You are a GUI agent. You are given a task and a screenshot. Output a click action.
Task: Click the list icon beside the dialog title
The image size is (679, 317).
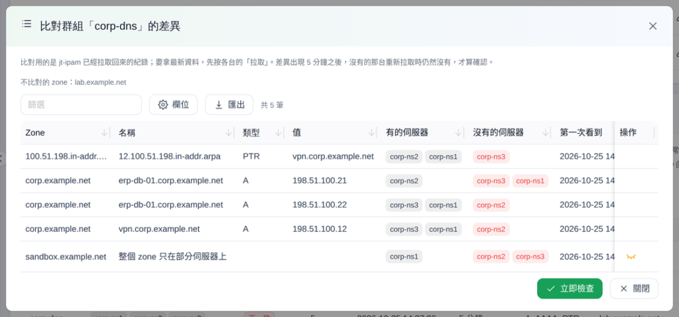27,24
